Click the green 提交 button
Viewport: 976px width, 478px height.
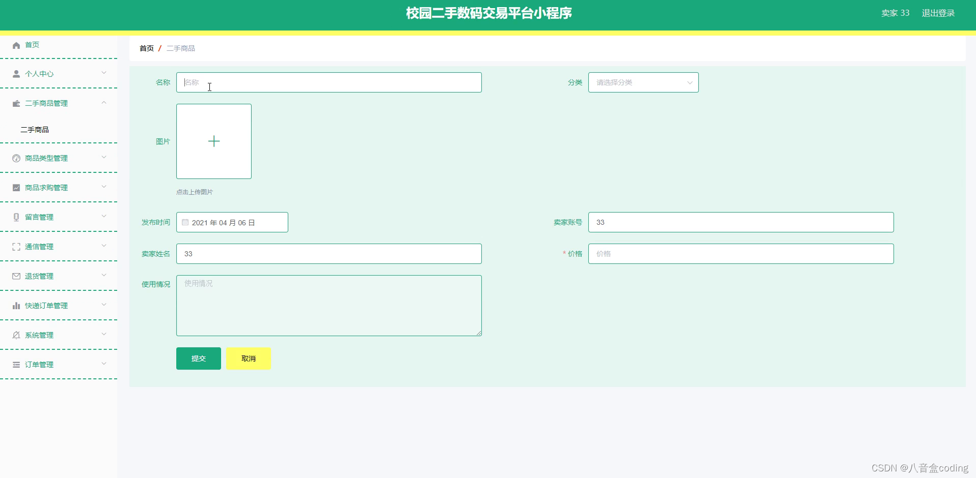199,358
